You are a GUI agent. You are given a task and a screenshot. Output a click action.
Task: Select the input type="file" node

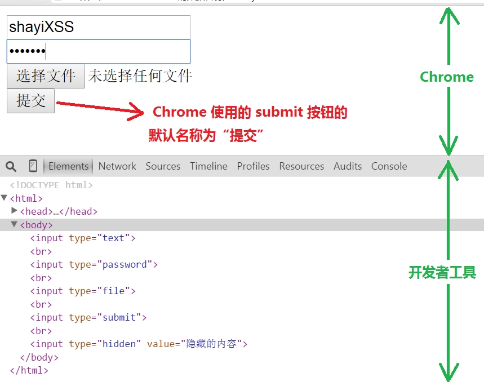tap(83, 291)
